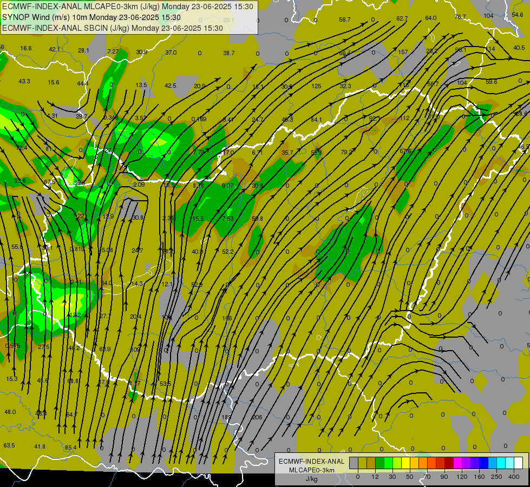530x487 pixels.
Task: Click the legend tick label 90
Action: (x=444, y=477)
